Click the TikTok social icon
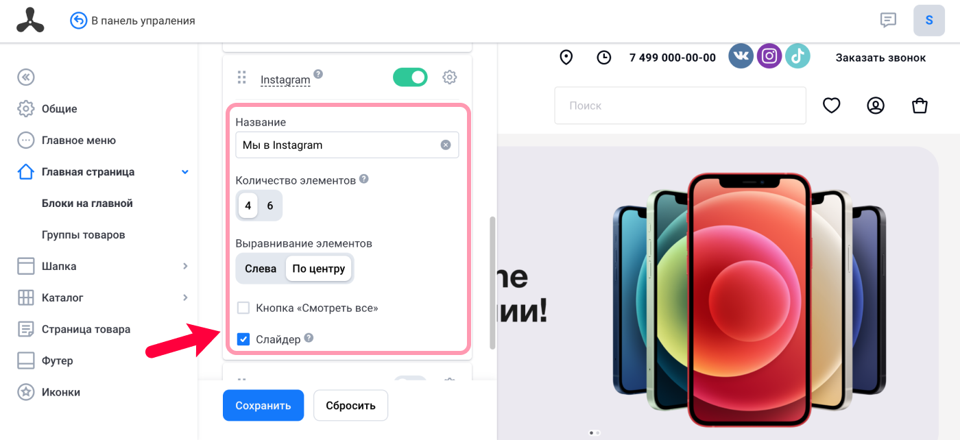Screen dimensions: 960x440 797,56
